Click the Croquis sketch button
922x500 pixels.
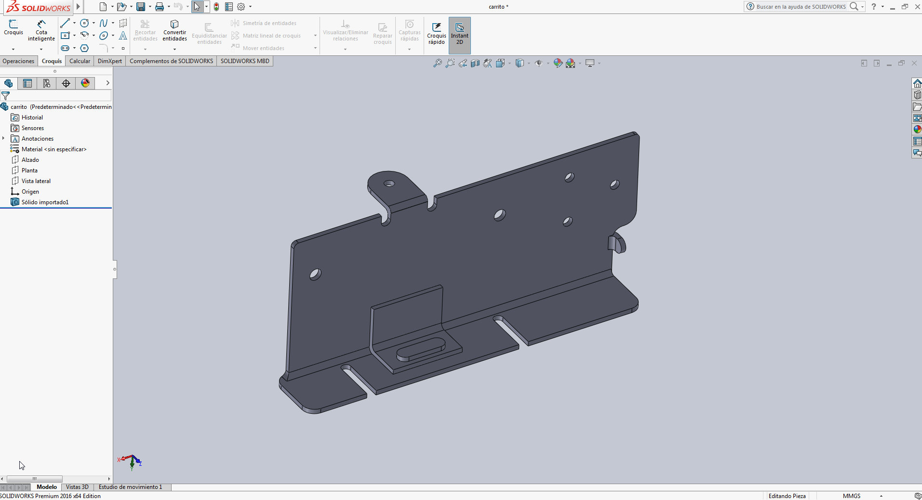(x=13, y=28)
